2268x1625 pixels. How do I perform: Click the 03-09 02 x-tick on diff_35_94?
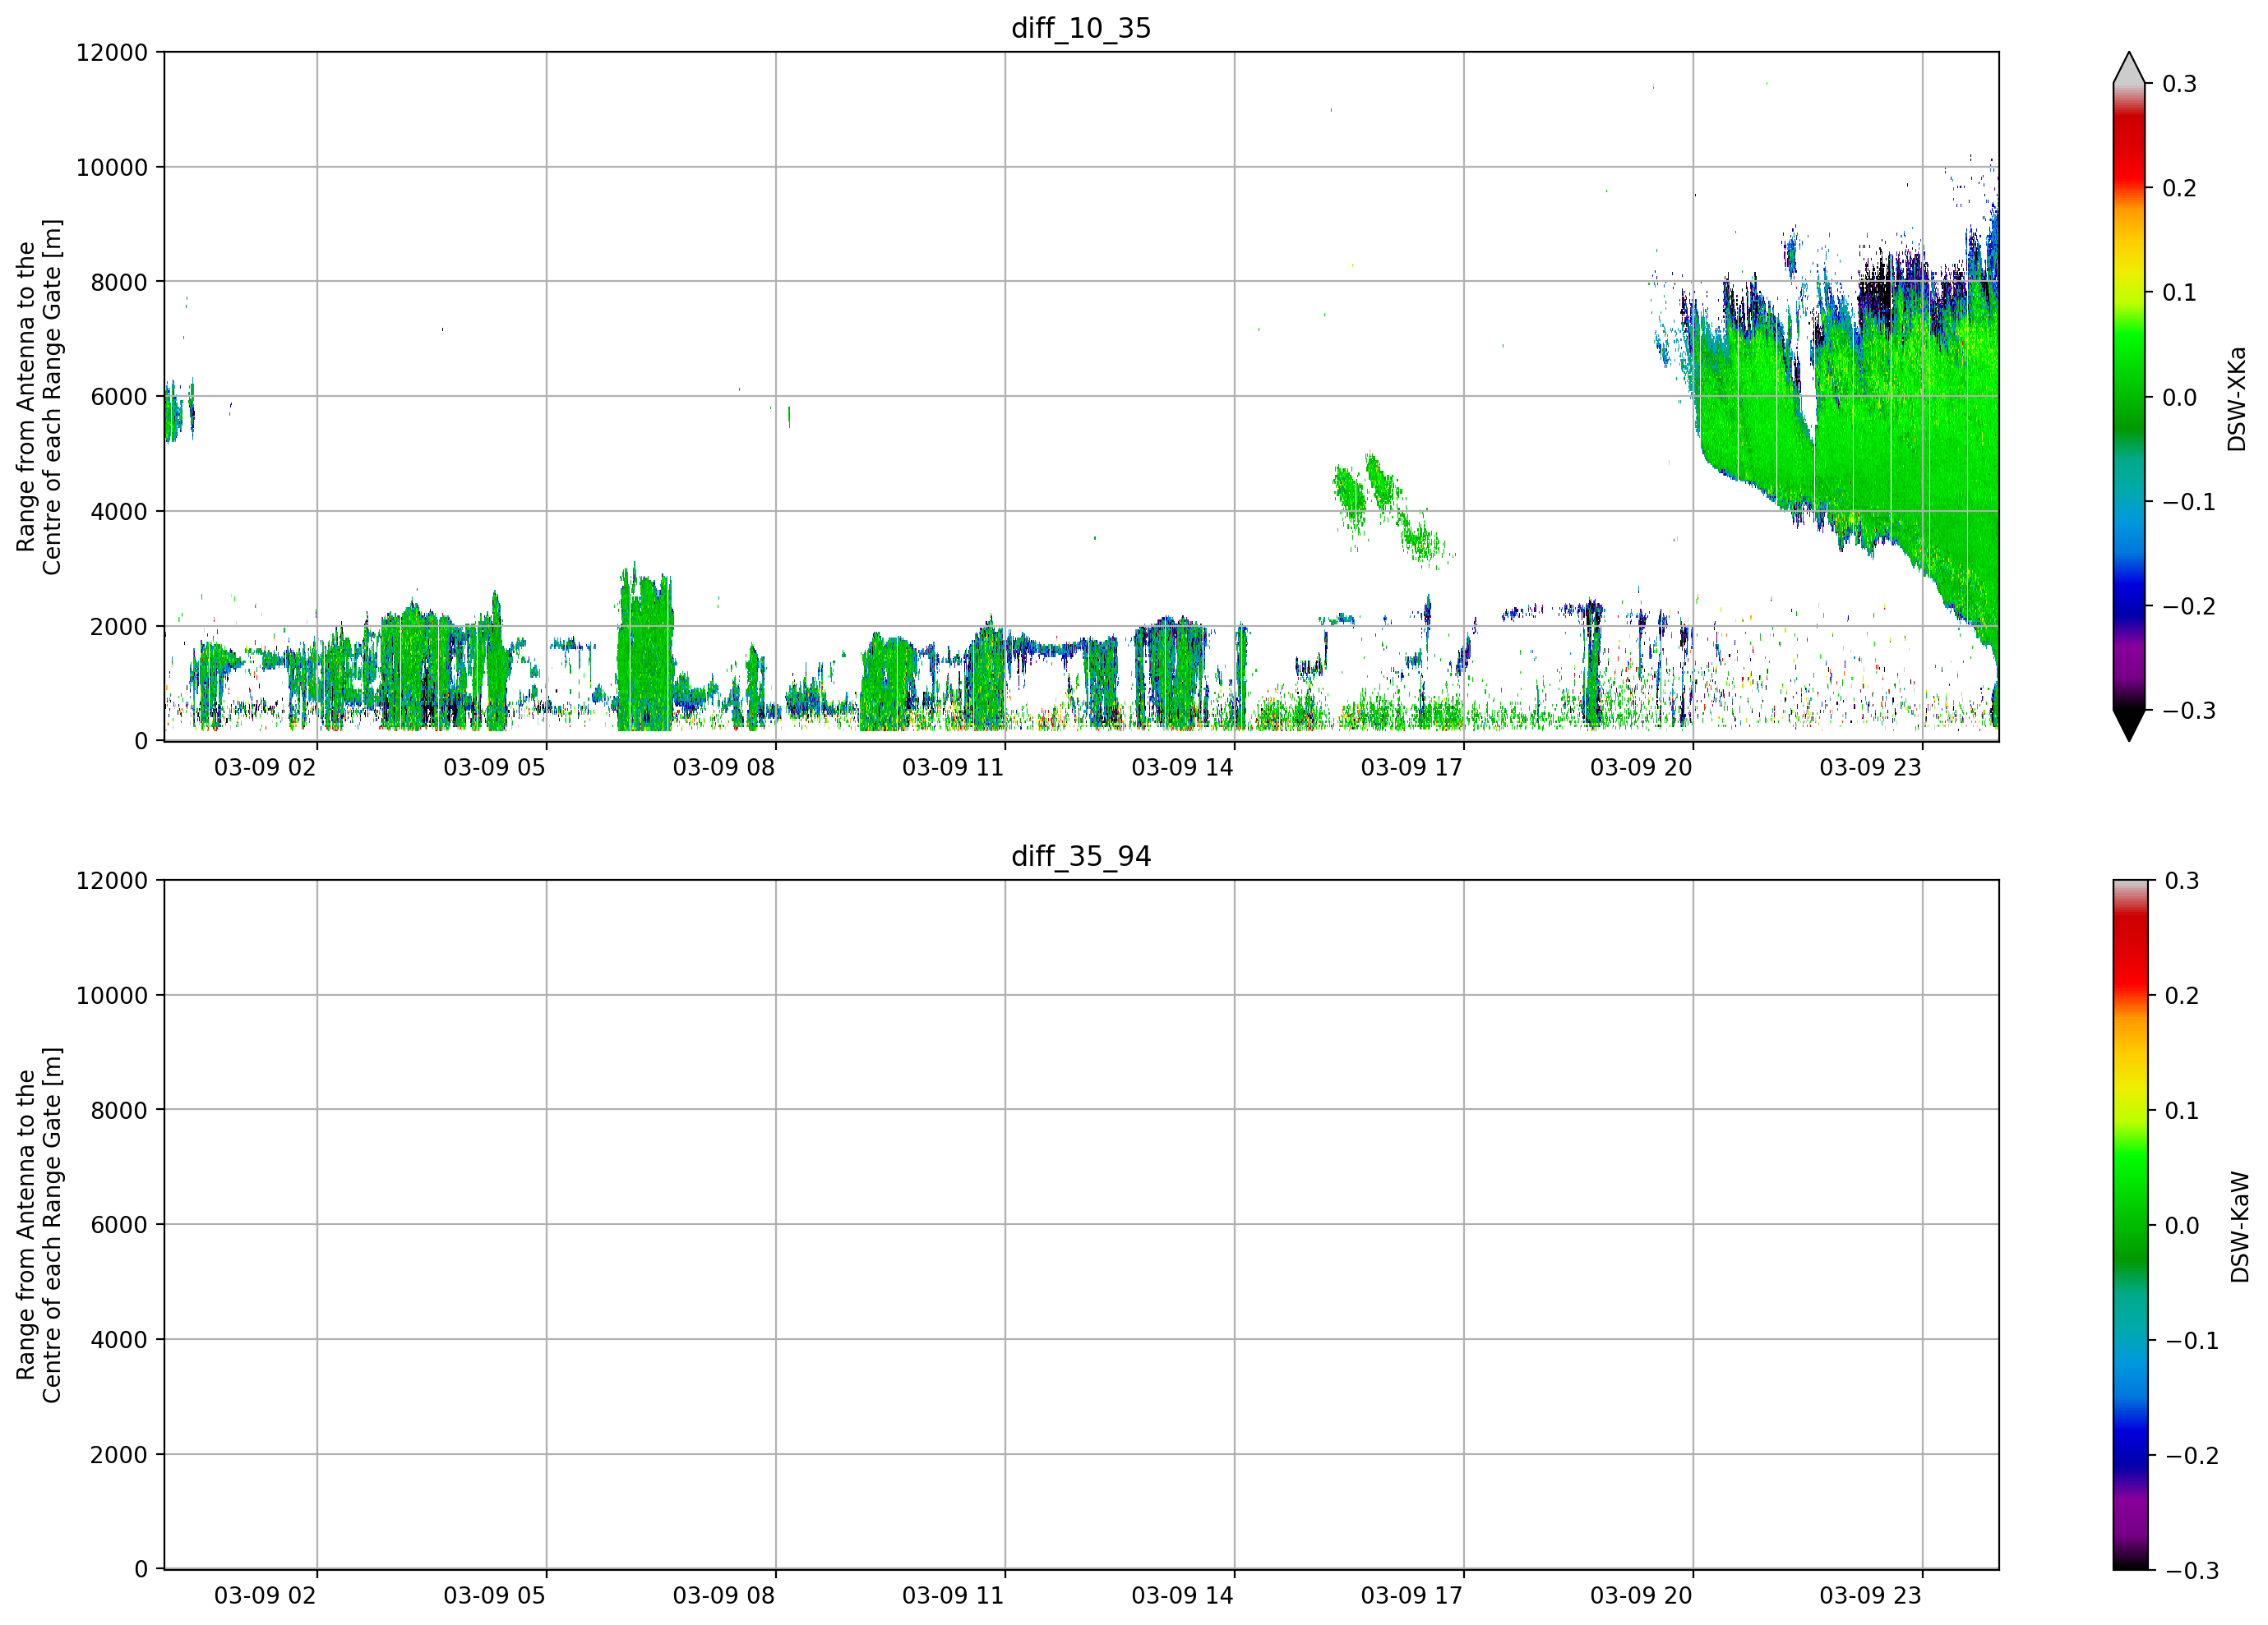click(x=265, y=1596)
